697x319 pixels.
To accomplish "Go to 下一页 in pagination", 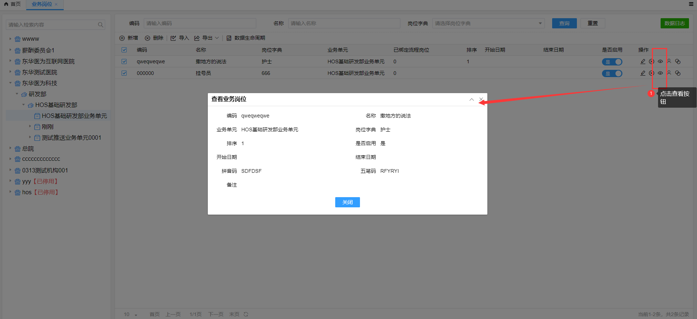I will [x=215, y=314].
